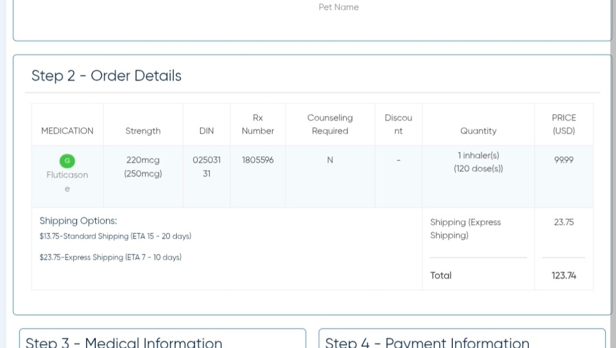The image size is (616, 348).
Task: Open the Step 4 - Payment Information section
Action: tap(427, 342)
